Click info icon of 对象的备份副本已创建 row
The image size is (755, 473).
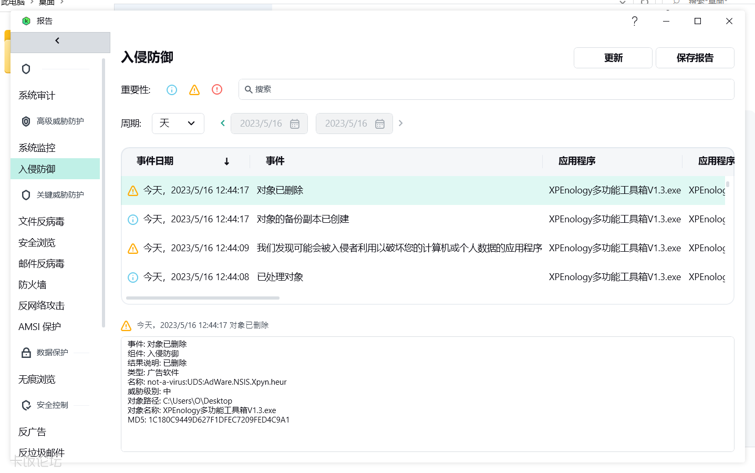[133, 220]
